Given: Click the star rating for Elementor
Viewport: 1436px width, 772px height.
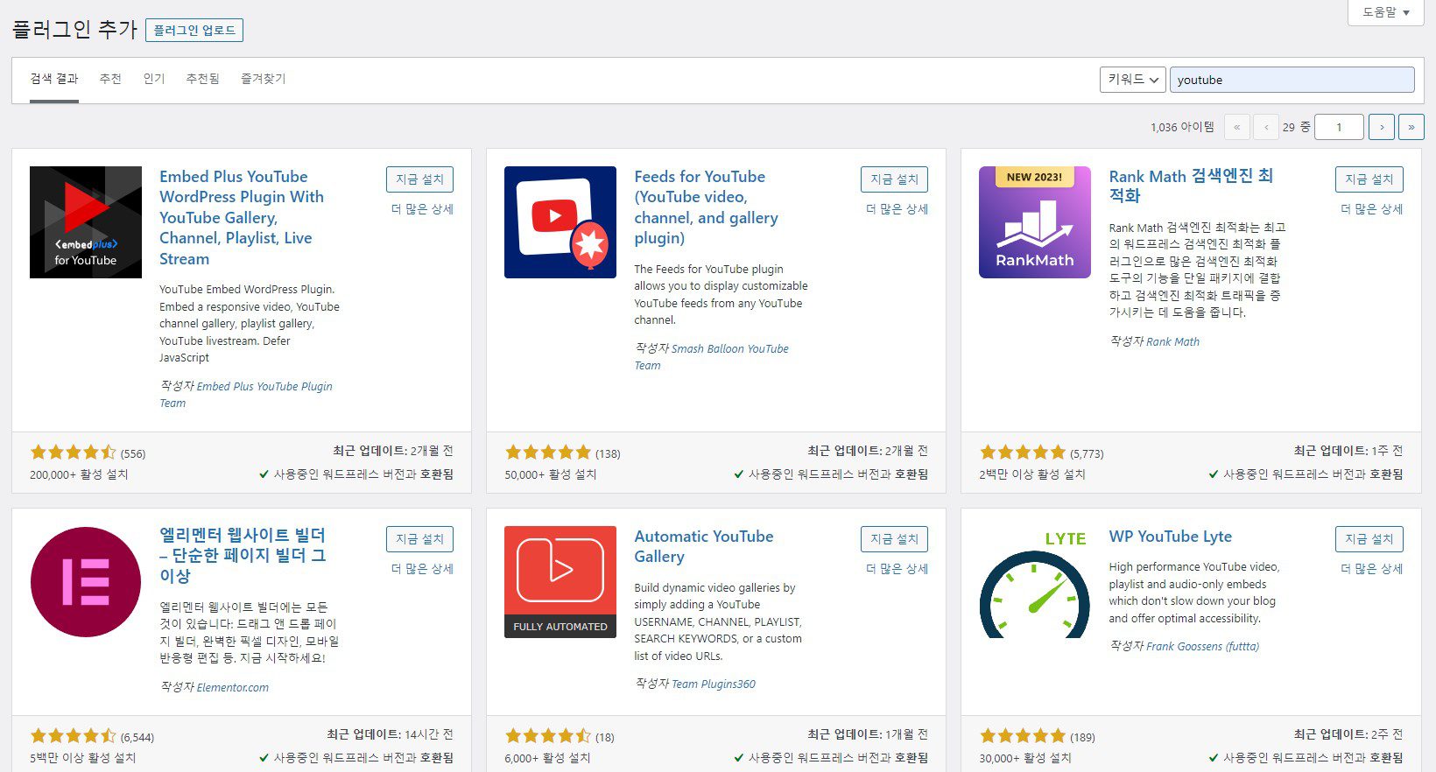Looking at the screenshot, I should (x=74, y=736).
